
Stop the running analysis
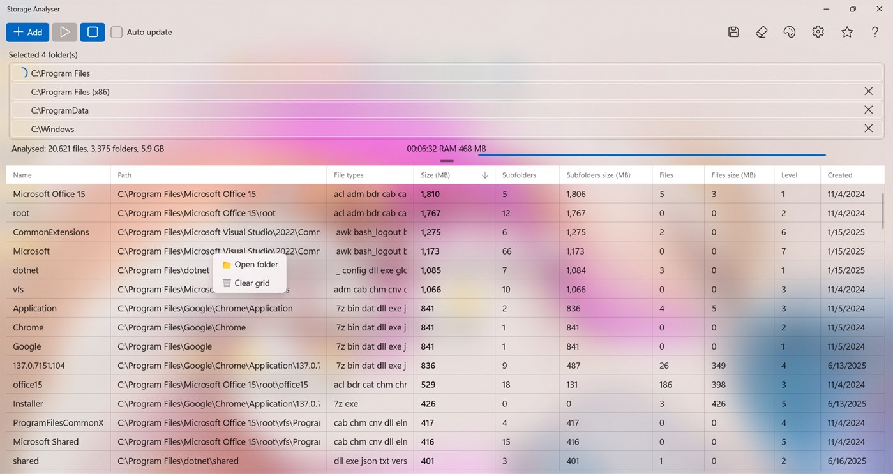coord(92,31)
